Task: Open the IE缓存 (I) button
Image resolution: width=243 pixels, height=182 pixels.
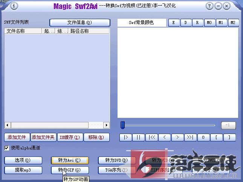Action: click(x=70, y=137)
